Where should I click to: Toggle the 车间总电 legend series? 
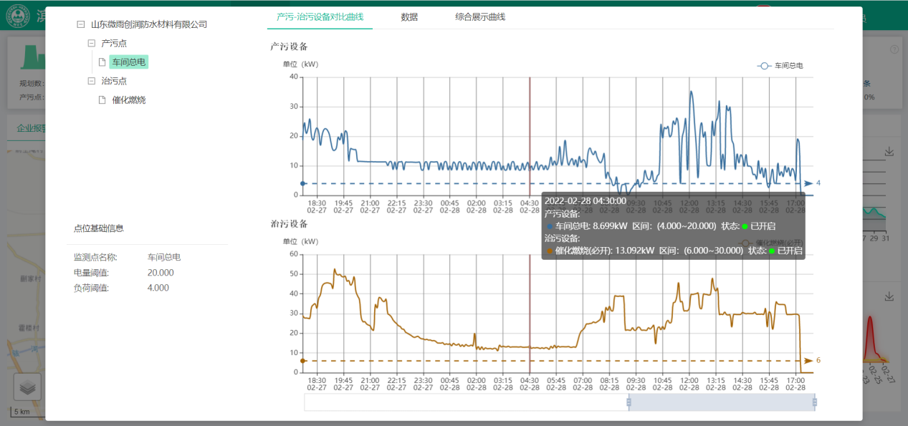coord(780,66)
